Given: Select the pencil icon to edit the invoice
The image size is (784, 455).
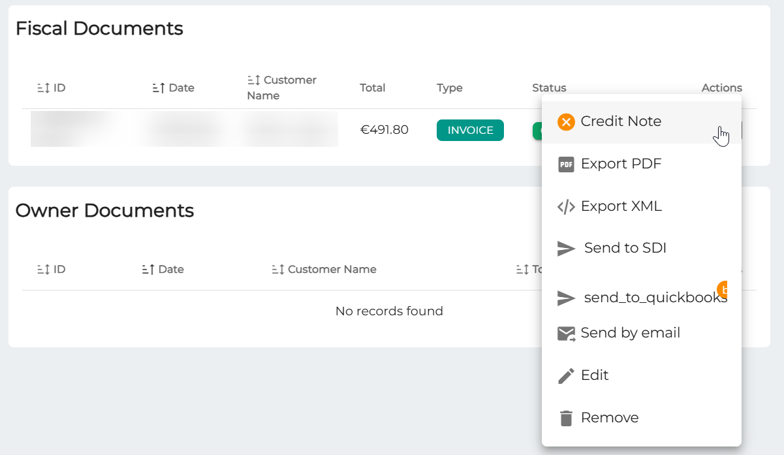Looking at the screenshot, I should tap(565, 375).
